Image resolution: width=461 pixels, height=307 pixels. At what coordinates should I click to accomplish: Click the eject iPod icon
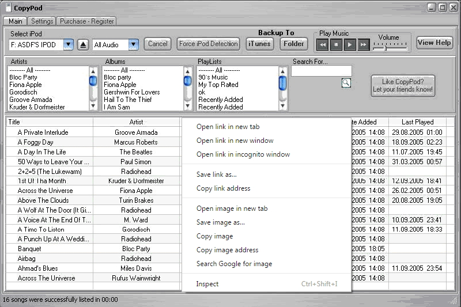tap(83, 44)
